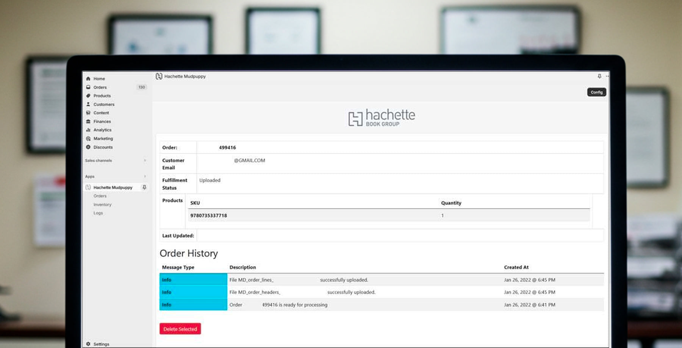Click the Config button
This screenshot has width=682, height=348.
pyautogui.click(x=596, y=92)
